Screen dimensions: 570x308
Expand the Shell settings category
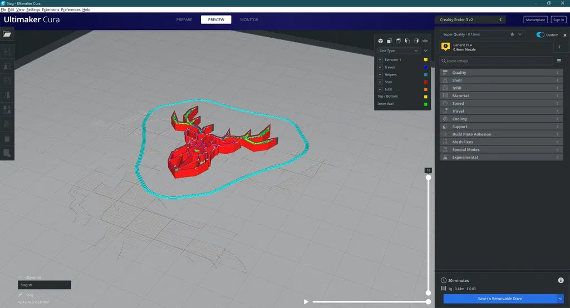tap(502, 80)
